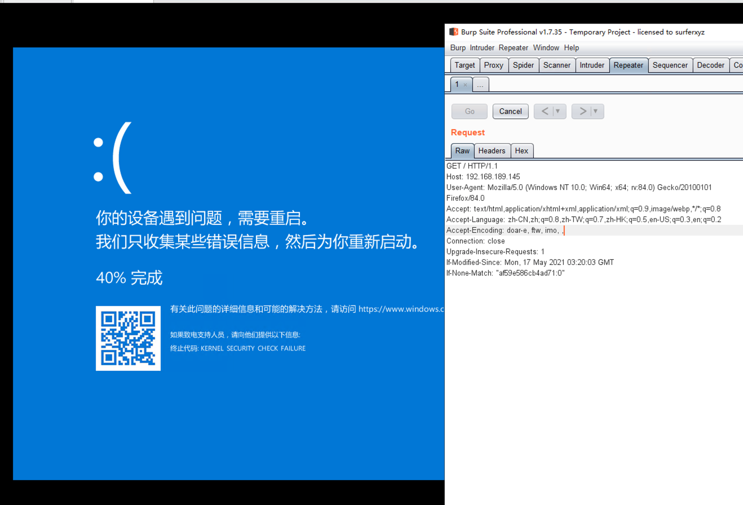Viewport: 743px width, 505px height.
Task: Click the Host: 192.168.189.145 line
Action: coord(483,177)
